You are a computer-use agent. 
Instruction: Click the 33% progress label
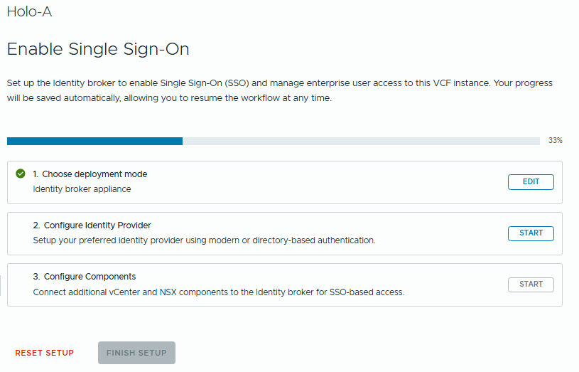point(555,141)
